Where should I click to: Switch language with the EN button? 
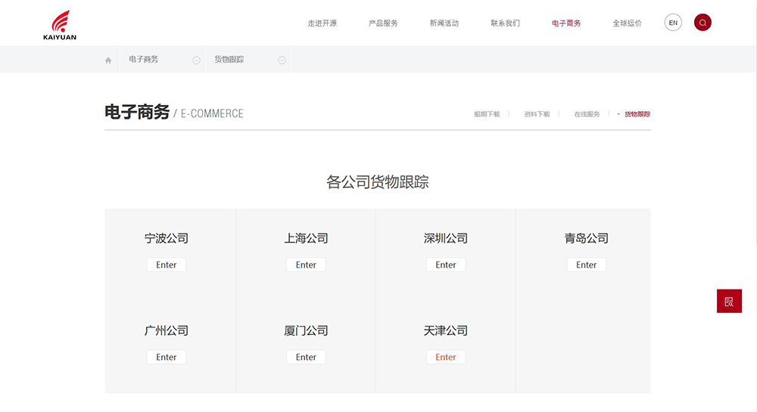673,23
